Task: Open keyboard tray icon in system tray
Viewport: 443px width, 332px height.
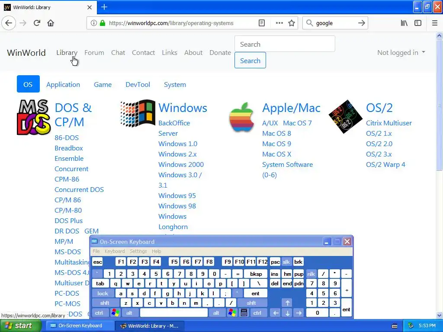Action: (395, 326)
